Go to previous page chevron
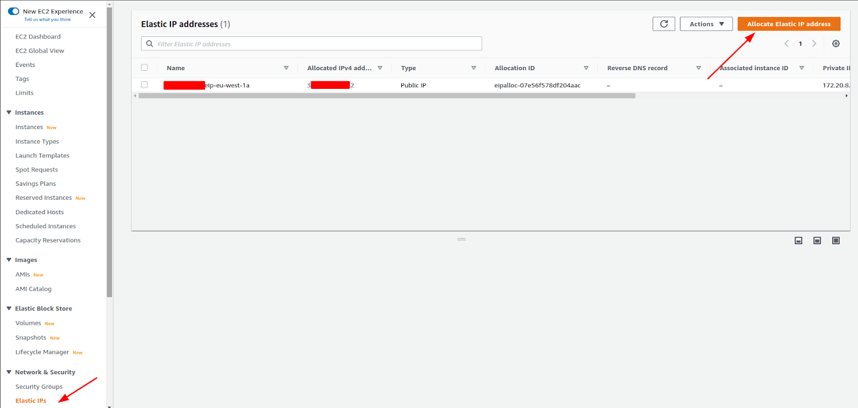The image size is (858, 408). point(786,44)
